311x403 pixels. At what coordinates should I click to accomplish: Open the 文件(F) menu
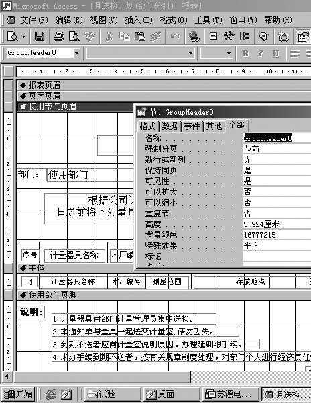pos(34,20)
